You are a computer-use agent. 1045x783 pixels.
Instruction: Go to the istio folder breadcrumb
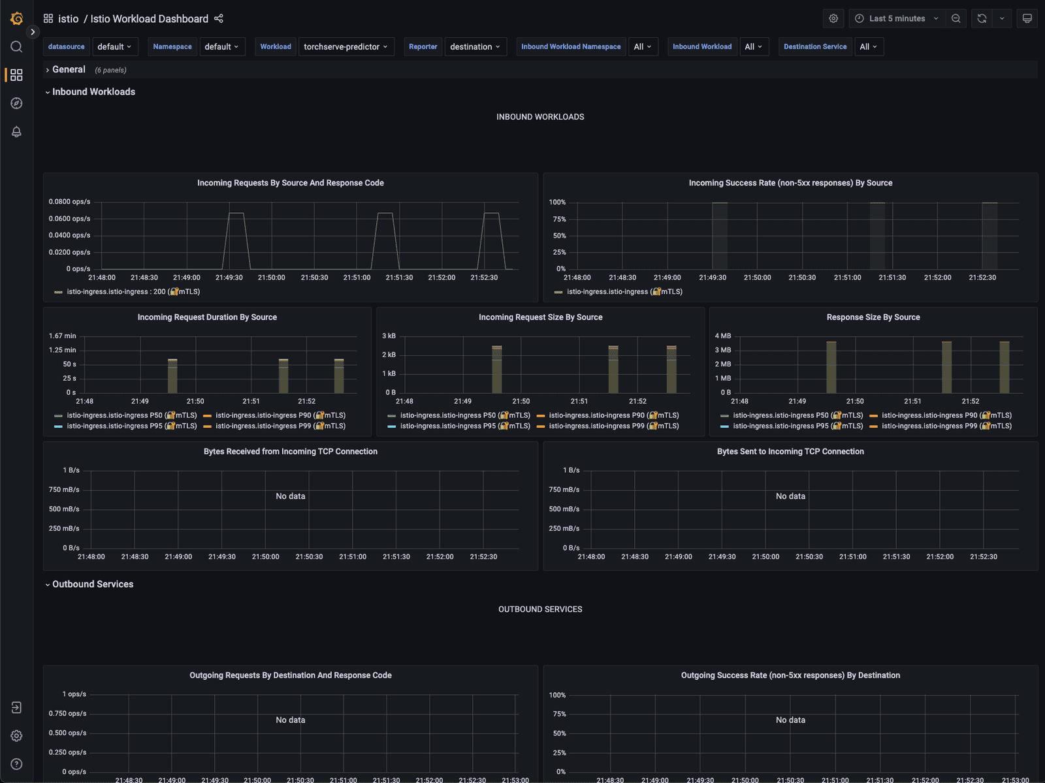pos(69,19)
